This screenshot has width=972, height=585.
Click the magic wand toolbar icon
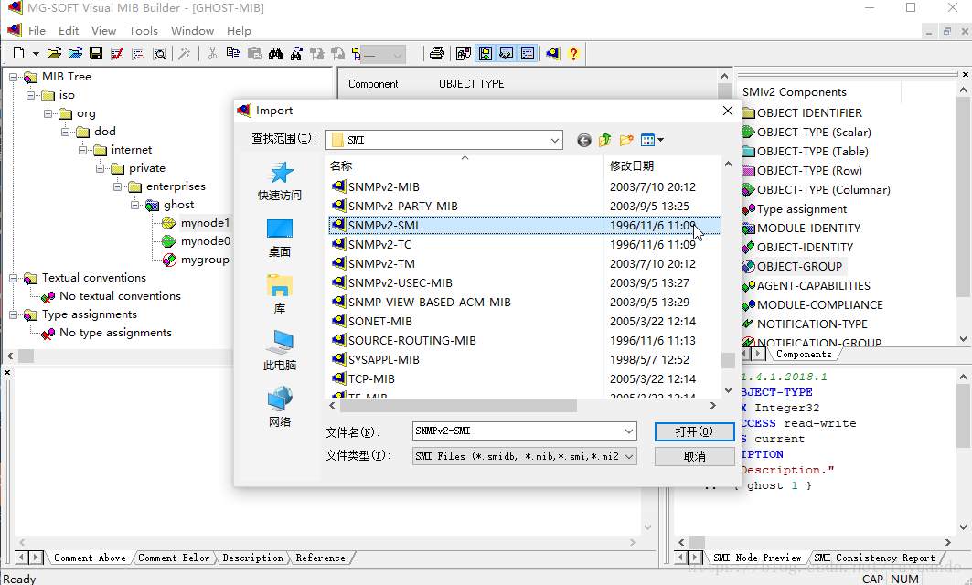coord(184,53)
